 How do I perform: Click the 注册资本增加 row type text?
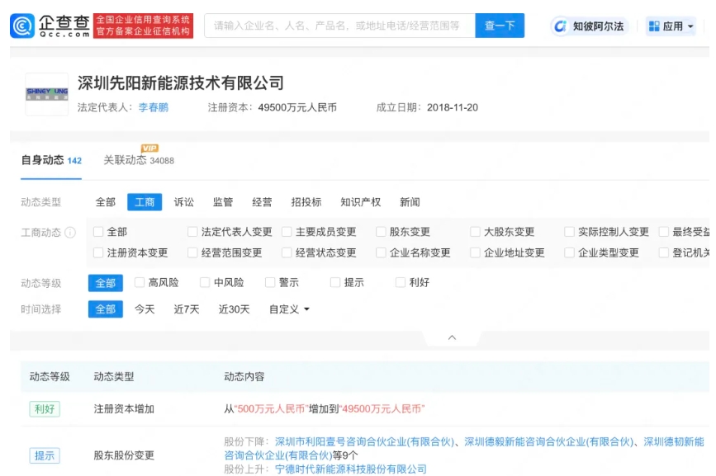[124, 409]
